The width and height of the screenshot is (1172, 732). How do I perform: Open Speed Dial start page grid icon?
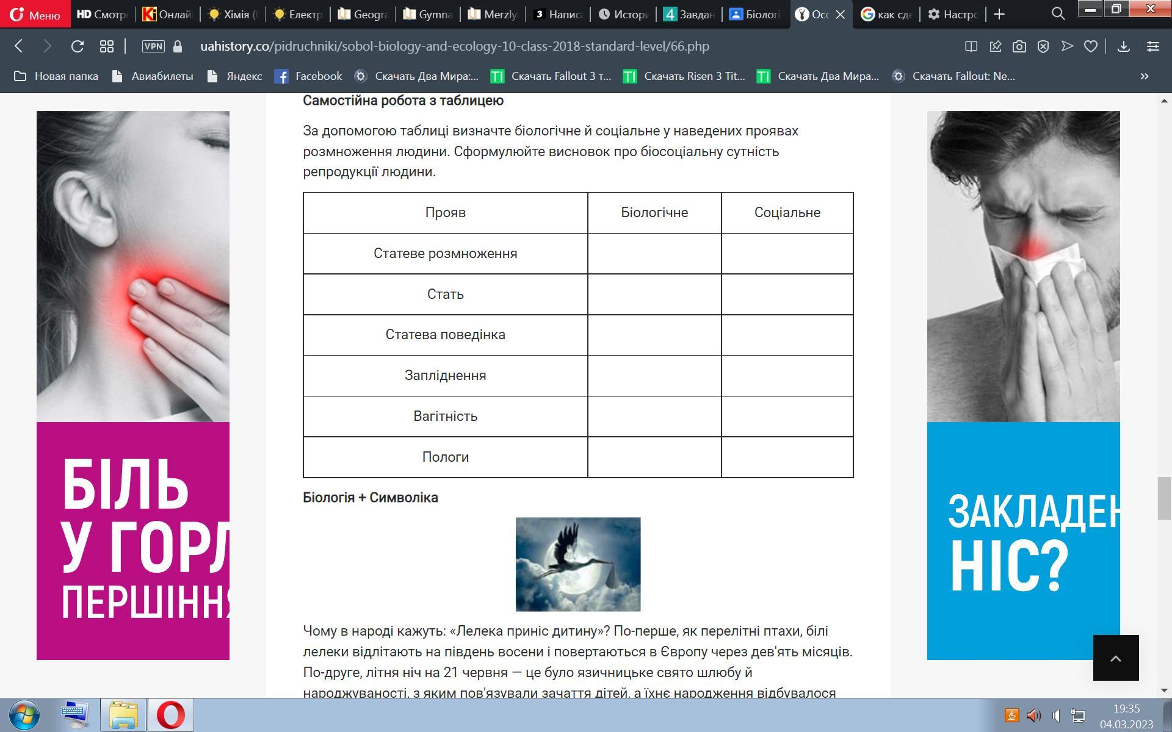point(107,46)
